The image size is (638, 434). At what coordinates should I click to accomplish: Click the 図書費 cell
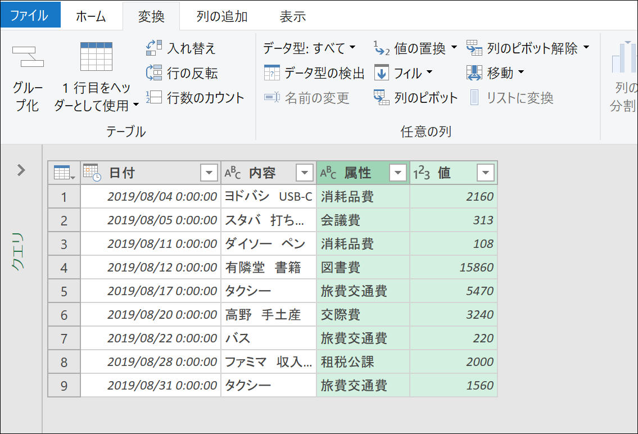coord(363,267)
